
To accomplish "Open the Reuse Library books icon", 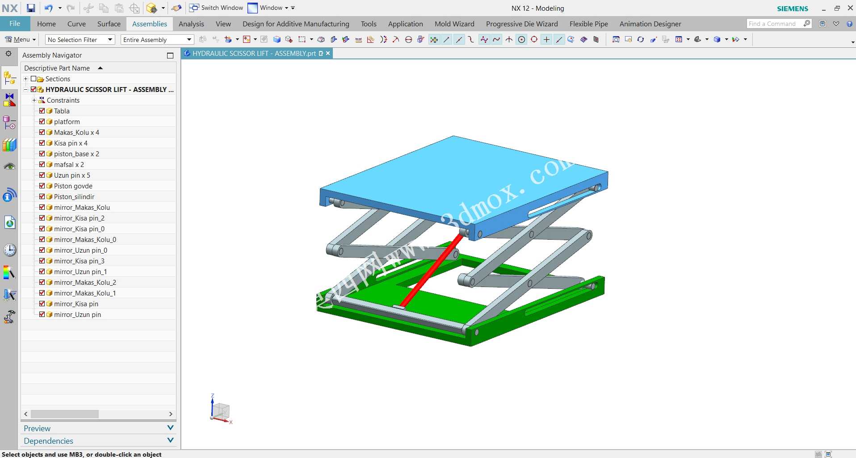I will point(9,145).
